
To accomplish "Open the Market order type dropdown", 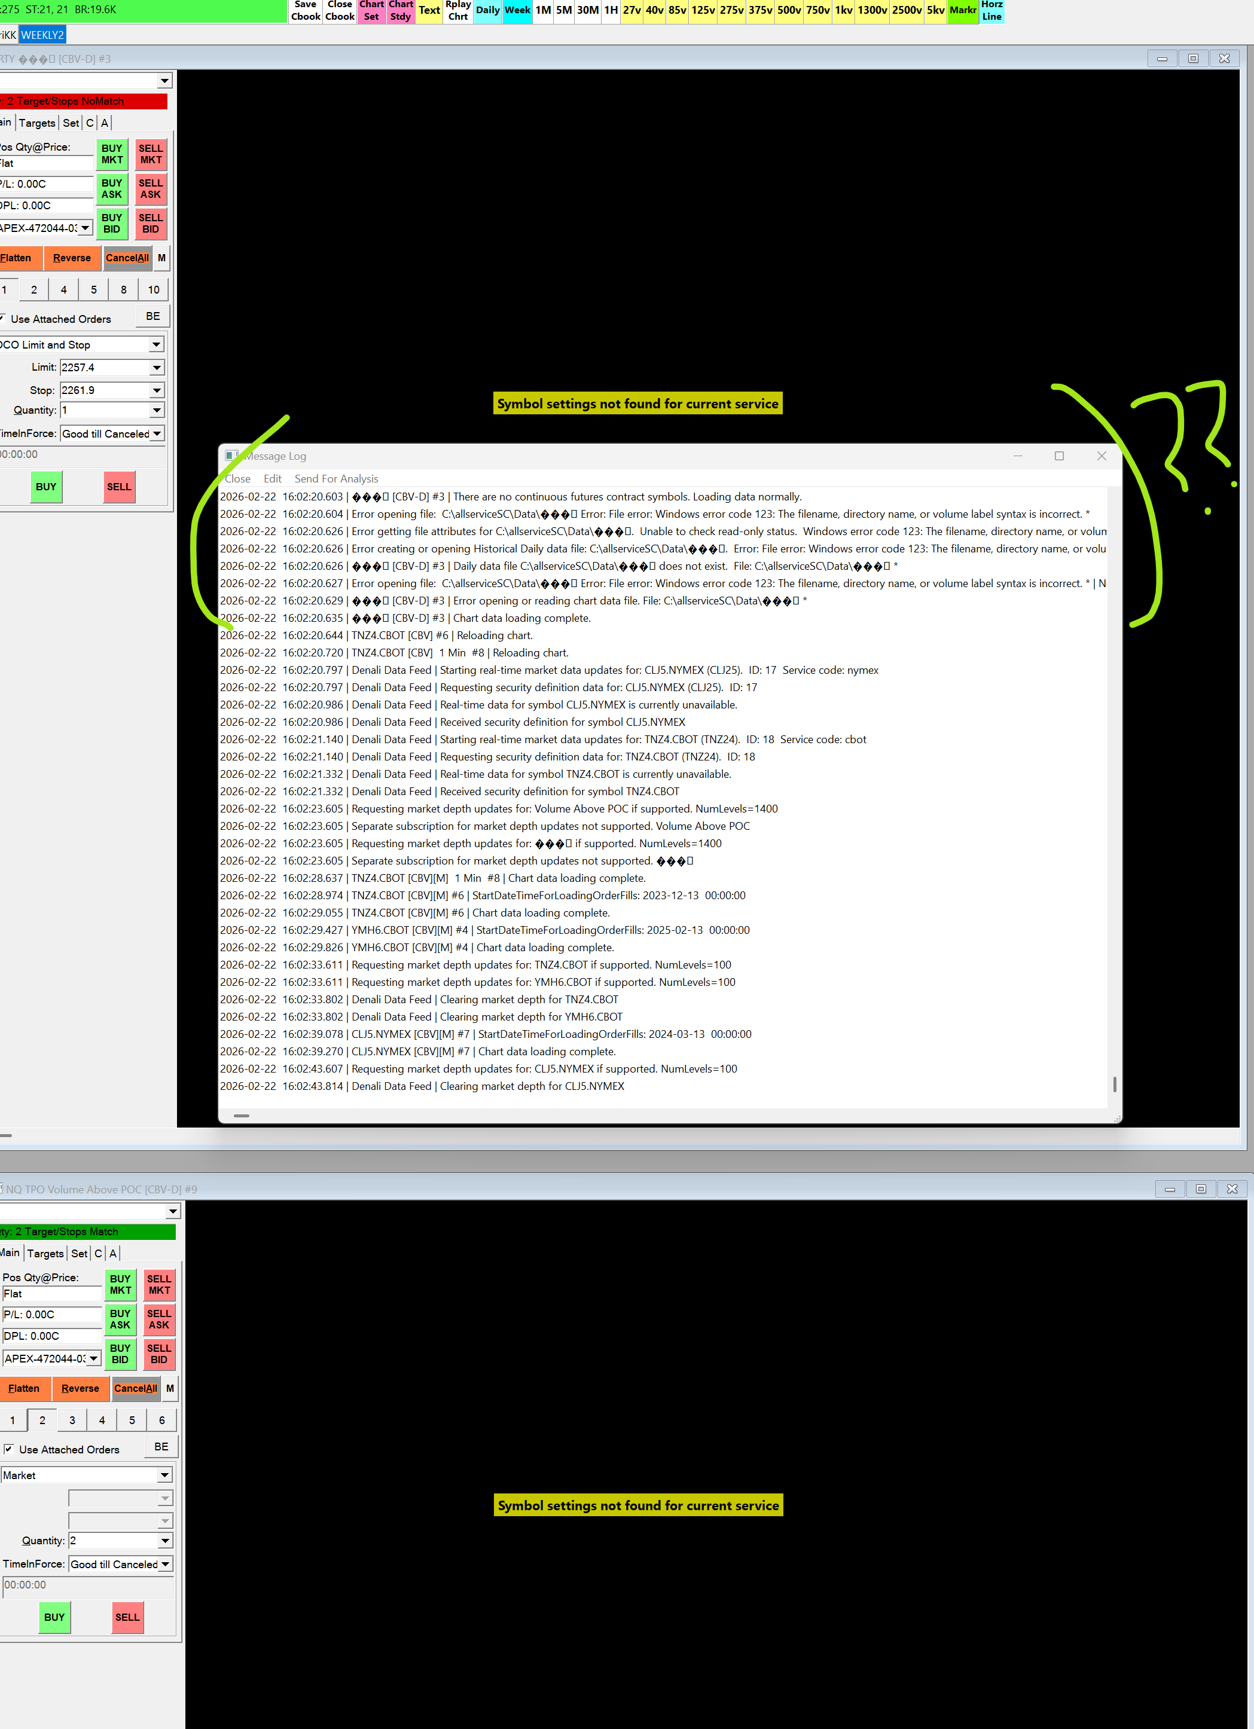I will [x=164, y=1475].
